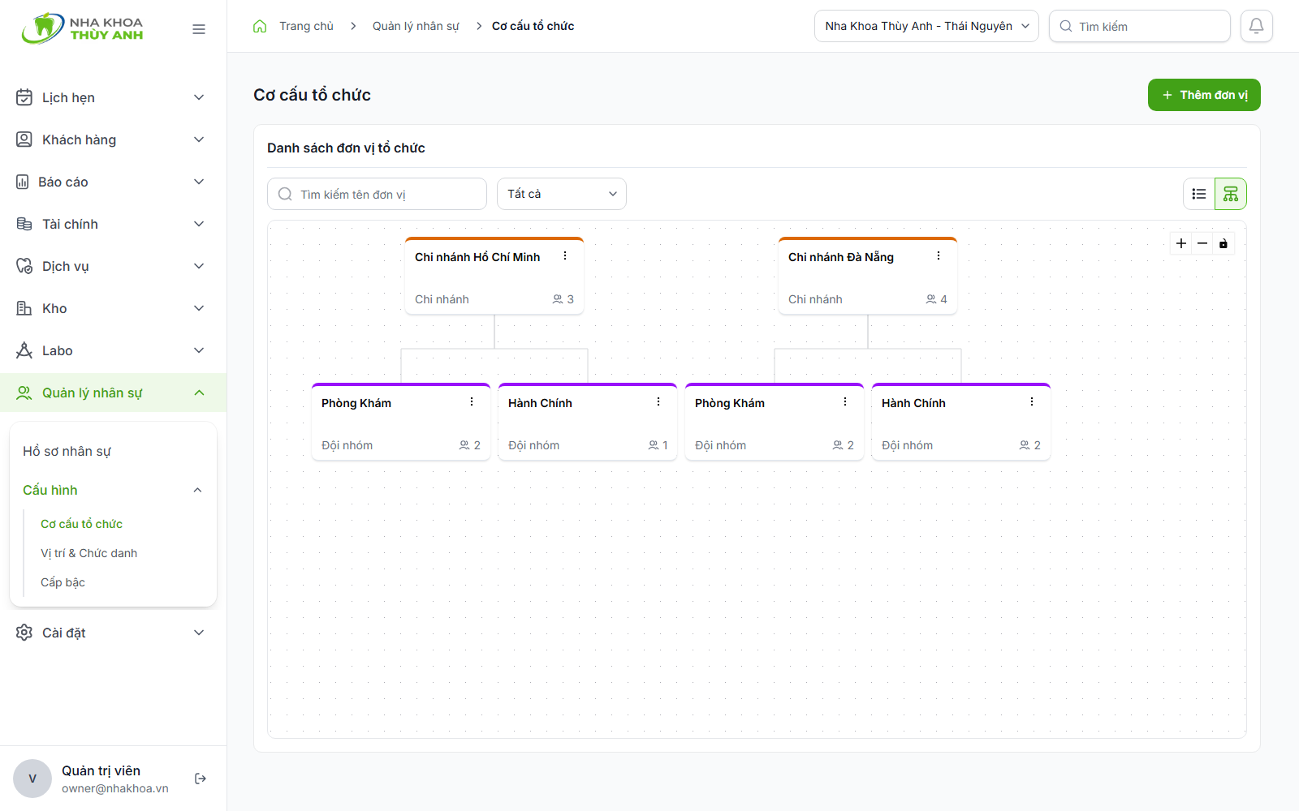Select the Chi nhánh Hồ Chí Minh card

pos(494,276)
